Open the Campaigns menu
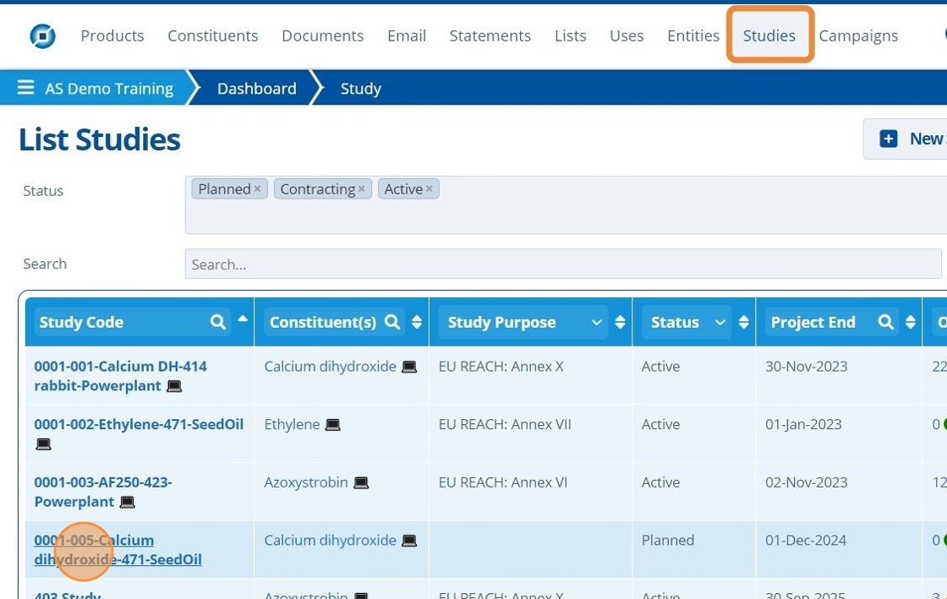 click(858, 35)
